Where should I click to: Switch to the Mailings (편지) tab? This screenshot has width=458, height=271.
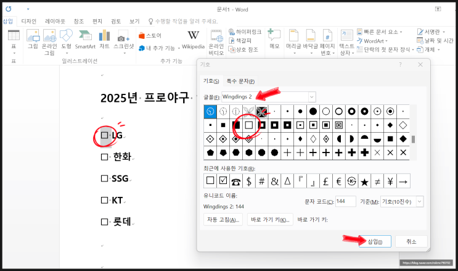[x=97, y=22]
